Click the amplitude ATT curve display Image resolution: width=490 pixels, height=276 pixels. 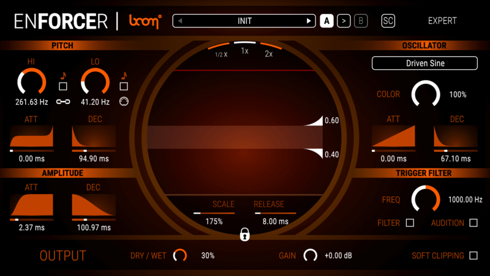(x=32, y=205)
